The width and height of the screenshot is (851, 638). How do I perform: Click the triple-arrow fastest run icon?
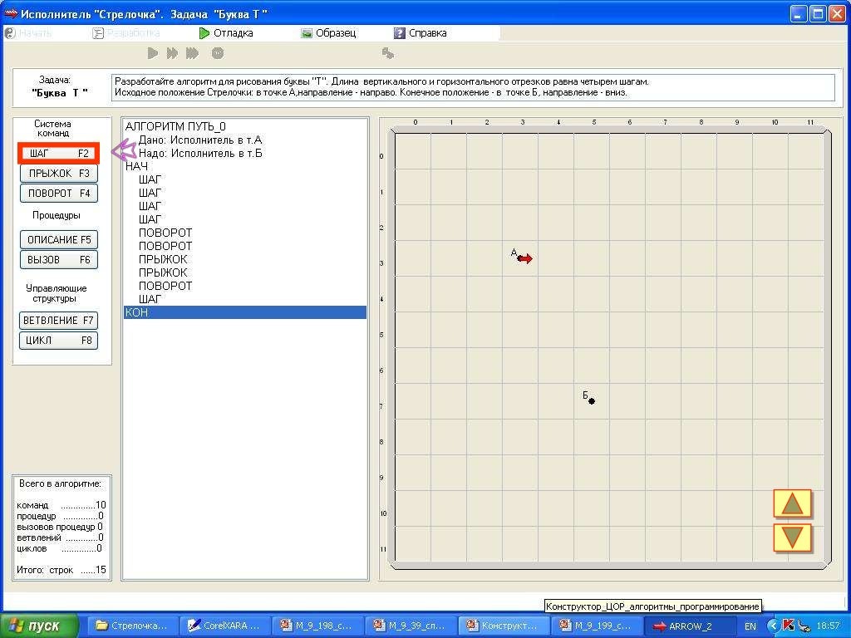192,53
